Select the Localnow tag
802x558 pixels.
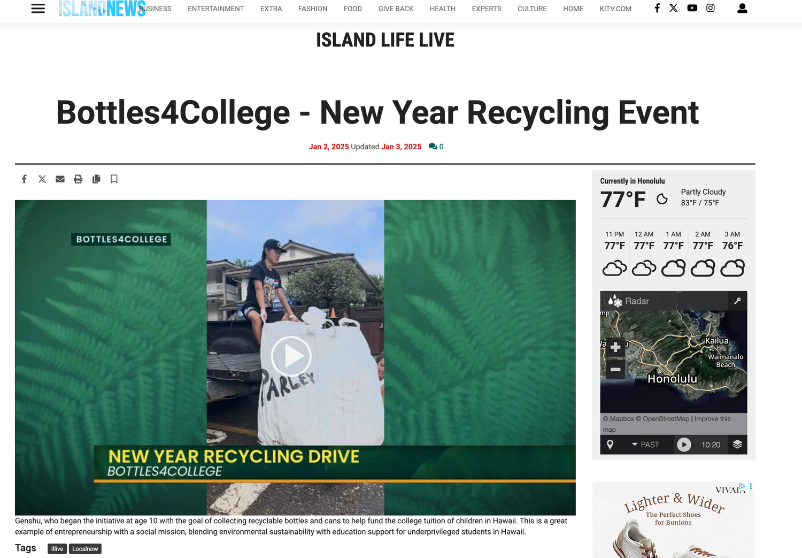coord(85,549)
